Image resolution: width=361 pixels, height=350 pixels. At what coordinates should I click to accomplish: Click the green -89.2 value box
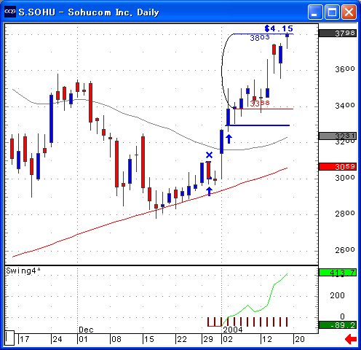[x=338, y=325]
